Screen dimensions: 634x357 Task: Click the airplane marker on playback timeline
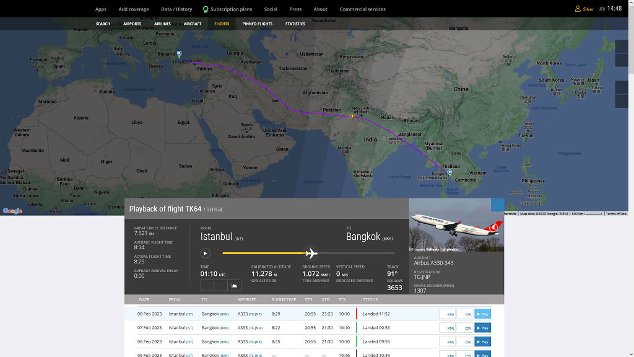(311, 253)
